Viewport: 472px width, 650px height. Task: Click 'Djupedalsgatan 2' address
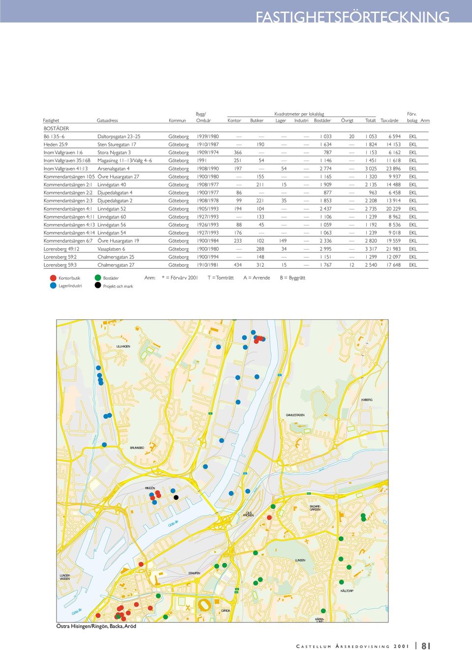pyautogui.click(x=115, y=200)
